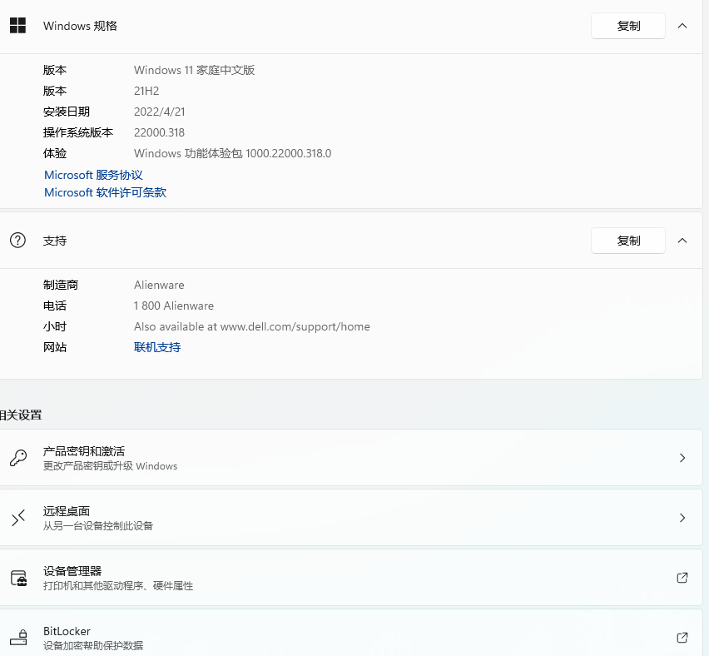The height and width of the screenshot is (656, 709).
Task: Select the 产品密钥和激活 settings title
Action: pyautogui.click(x=84, y=451)
